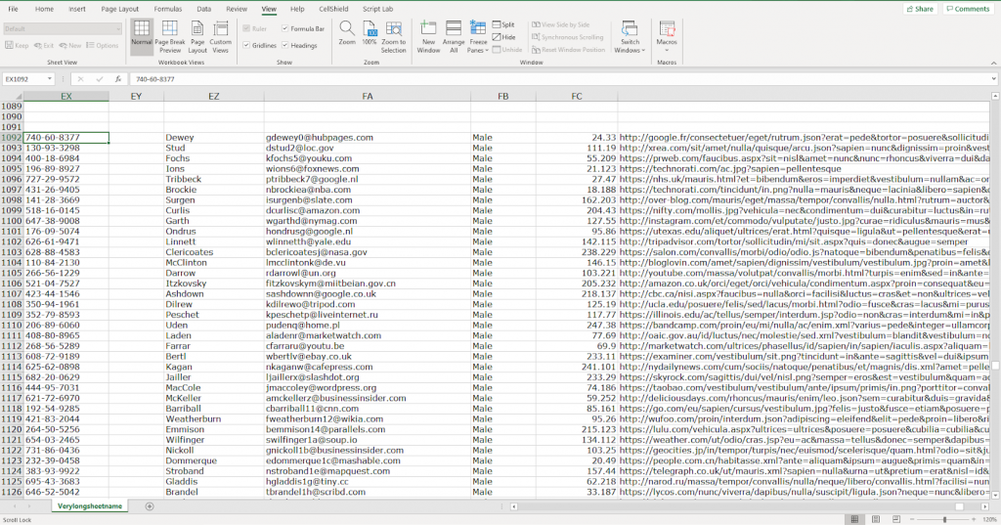Click the horizontal scrollbar thumb
The width and height of the screenshot is (1001, 525).
pos(959,506)
